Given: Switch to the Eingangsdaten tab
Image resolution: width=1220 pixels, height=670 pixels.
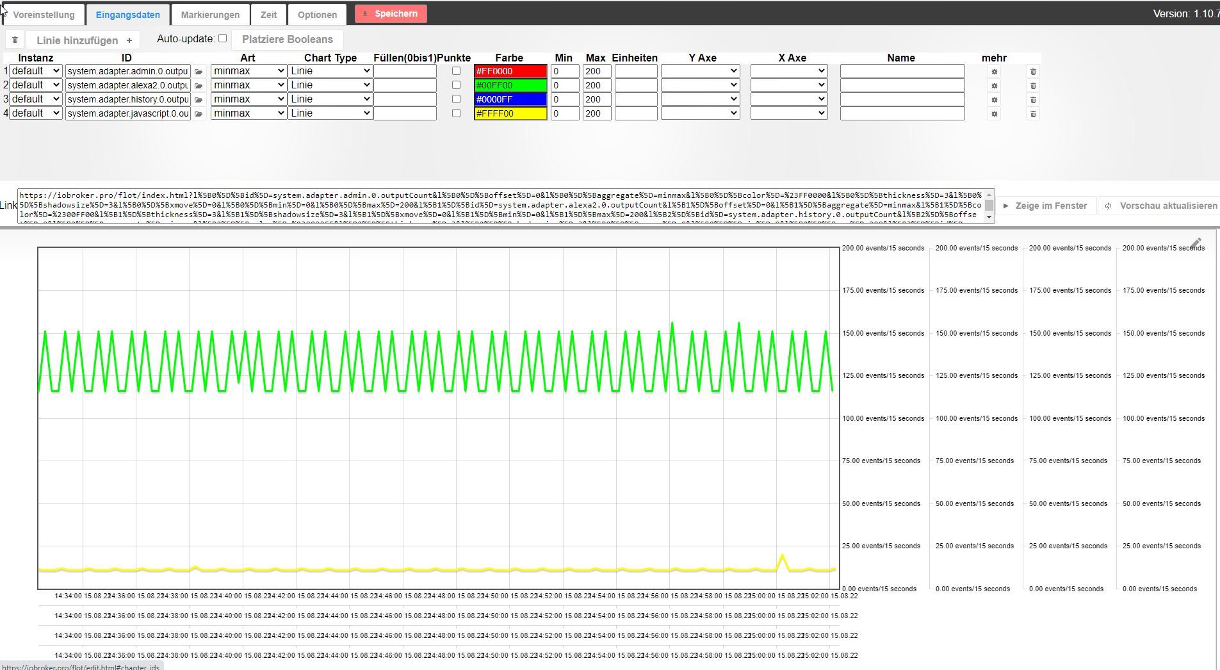Looking at the screenshot, I should click(127, 15).
